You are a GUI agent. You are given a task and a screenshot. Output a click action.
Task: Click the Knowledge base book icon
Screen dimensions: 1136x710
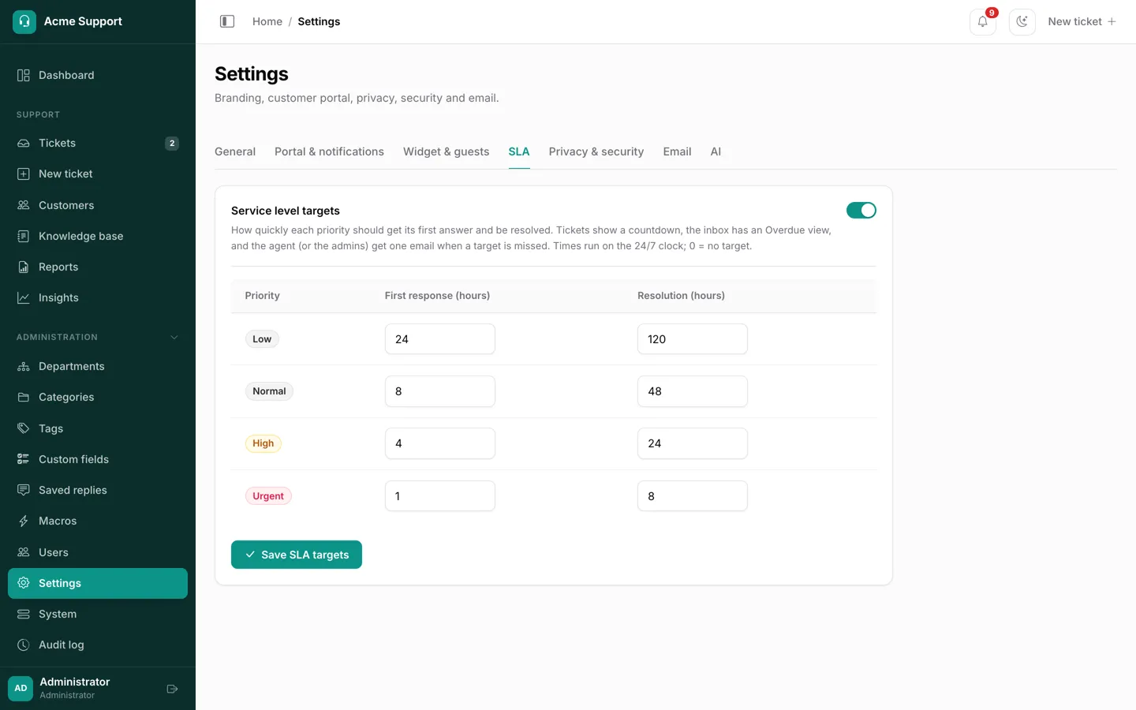(x=24, y=236)
